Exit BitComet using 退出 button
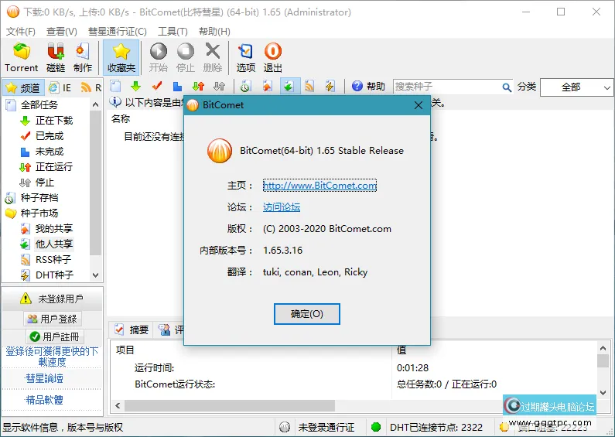The height and width of the screenshot is (437, 615). (273, 58)
